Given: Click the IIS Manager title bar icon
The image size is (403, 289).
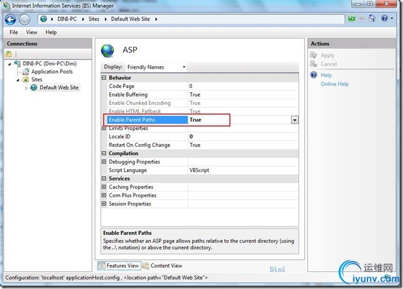Looking at the screenshot, I should pyautogui.click(x=6, y=5).
